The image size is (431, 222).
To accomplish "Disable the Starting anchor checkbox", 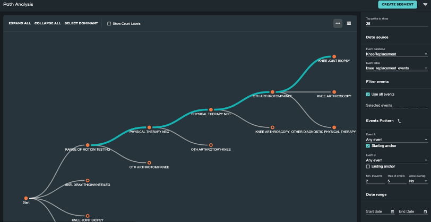I will click(368, 145).
